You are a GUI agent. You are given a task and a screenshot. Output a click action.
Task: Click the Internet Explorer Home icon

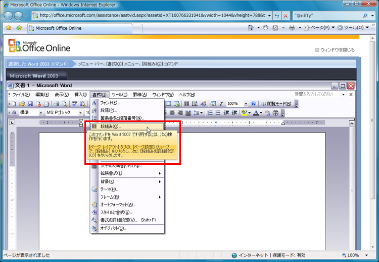pyautogui.click(x=251, y=28)
